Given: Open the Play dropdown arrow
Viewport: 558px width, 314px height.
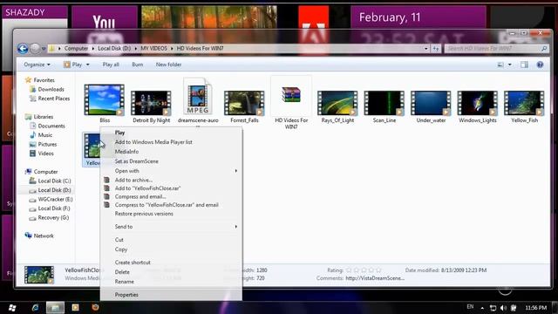Looking at the screenshot, I should (x=87, y=65).
